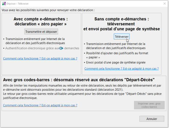169x128 pixels.
Task: Click the Sans compte e-démarches heading
Action: (121, 24)
